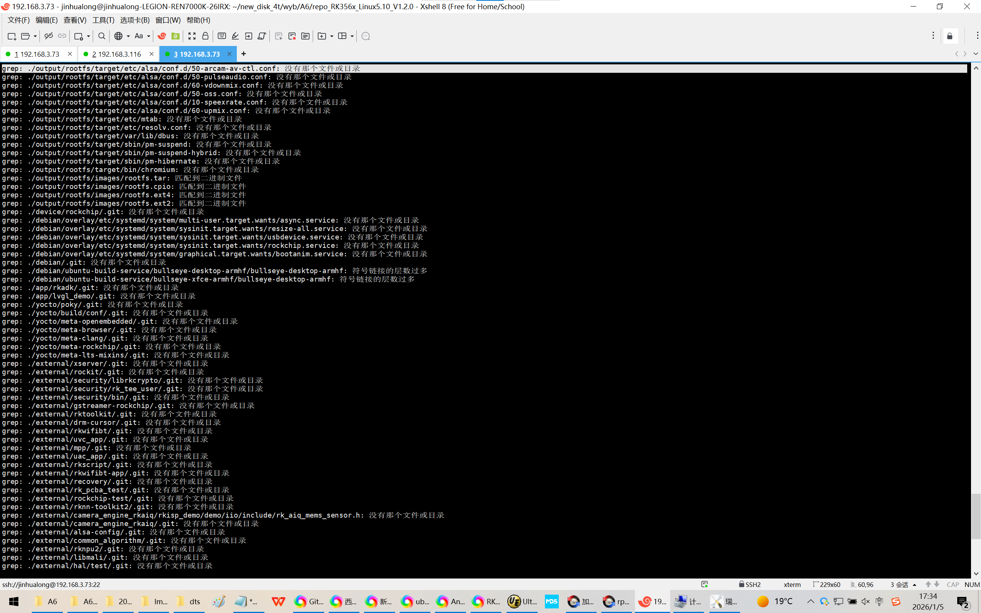Toggle the NUM indicator in the status bar
The width and height of the screenshot is (981, 613).
pyautogui.click(x=972, y=584)
